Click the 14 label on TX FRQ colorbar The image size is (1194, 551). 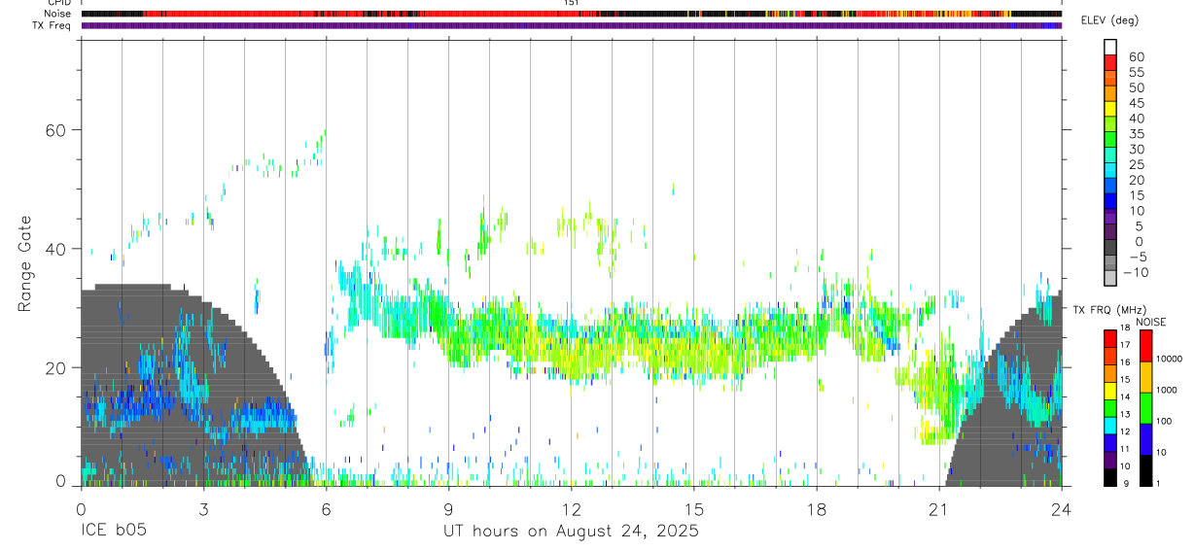(x=1125, y=397)
